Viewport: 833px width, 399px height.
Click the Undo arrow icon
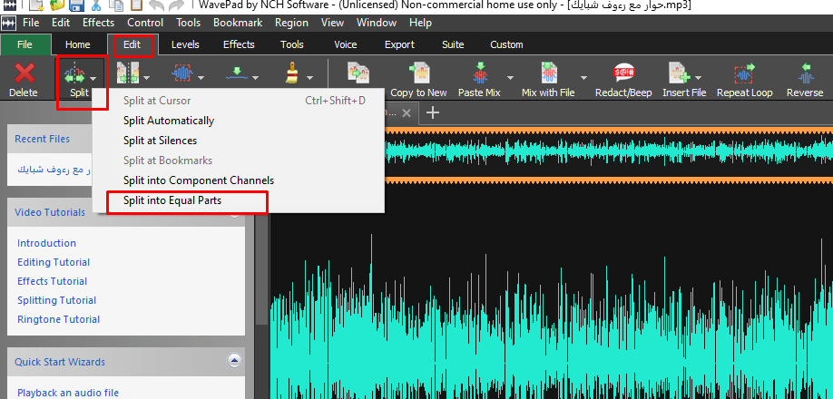coord(156,6)
